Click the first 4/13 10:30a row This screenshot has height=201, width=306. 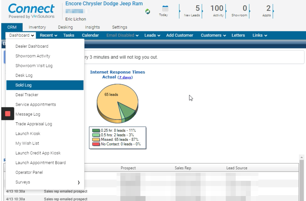click(x=151, y=191)
